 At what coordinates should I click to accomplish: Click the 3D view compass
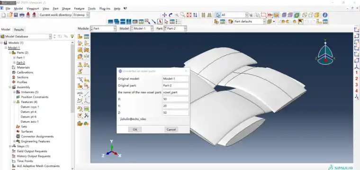(x=325, y=53)
